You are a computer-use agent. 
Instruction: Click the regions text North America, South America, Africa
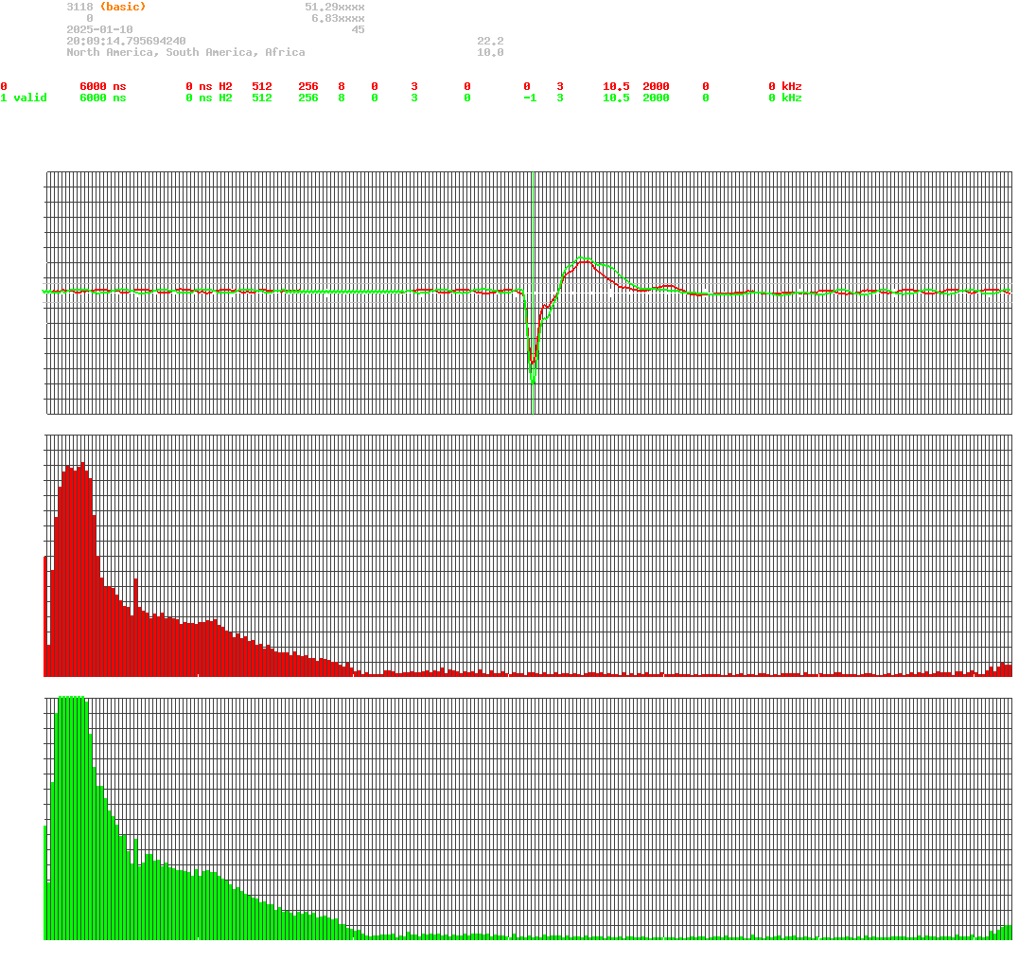pyautogui.click(x=185, y=52)
